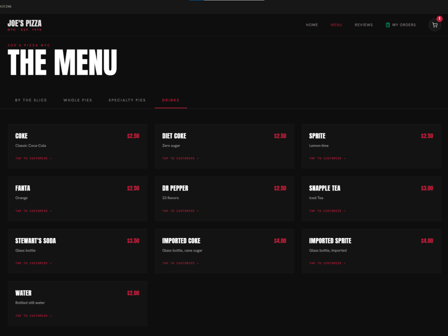The image size is (448, 336).
Task: Select the Fanta item title
Action: point(22,188)
